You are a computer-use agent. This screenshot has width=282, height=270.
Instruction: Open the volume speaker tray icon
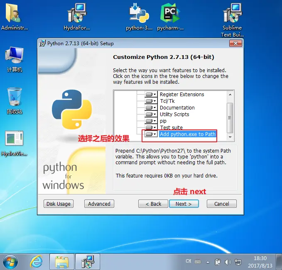(x=228, y=262)
